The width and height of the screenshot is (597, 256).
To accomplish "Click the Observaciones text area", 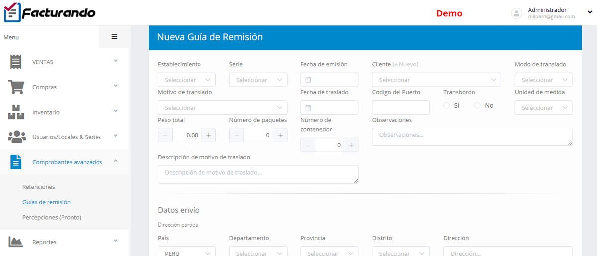I will (472, 137).
